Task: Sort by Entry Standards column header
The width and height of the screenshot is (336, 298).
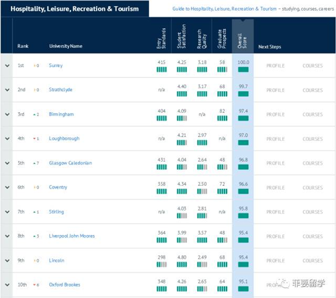Action: pos(161,38)
